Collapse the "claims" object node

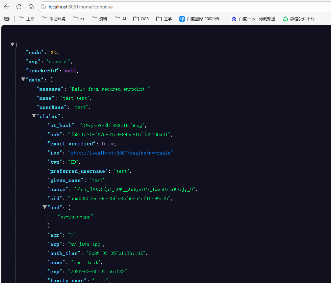pos(34,116)
